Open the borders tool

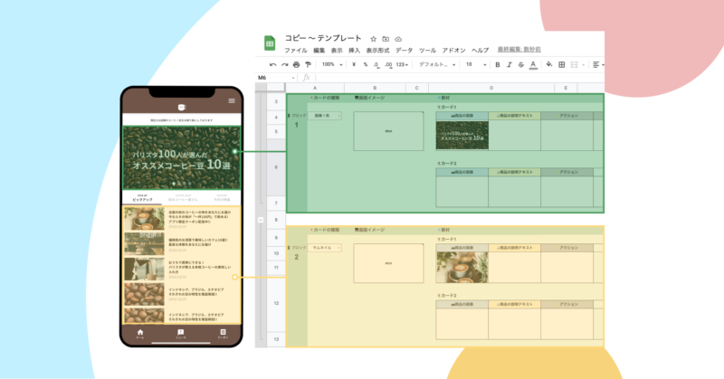561,64
